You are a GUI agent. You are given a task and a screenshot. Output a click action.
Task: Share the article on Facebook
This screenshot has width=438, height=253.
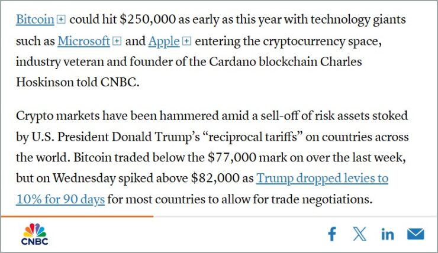coord(332,233)
